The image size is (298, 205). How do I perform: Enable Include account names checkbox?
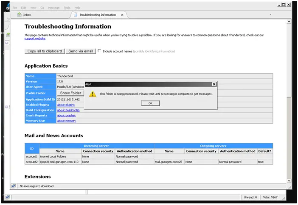99,51
